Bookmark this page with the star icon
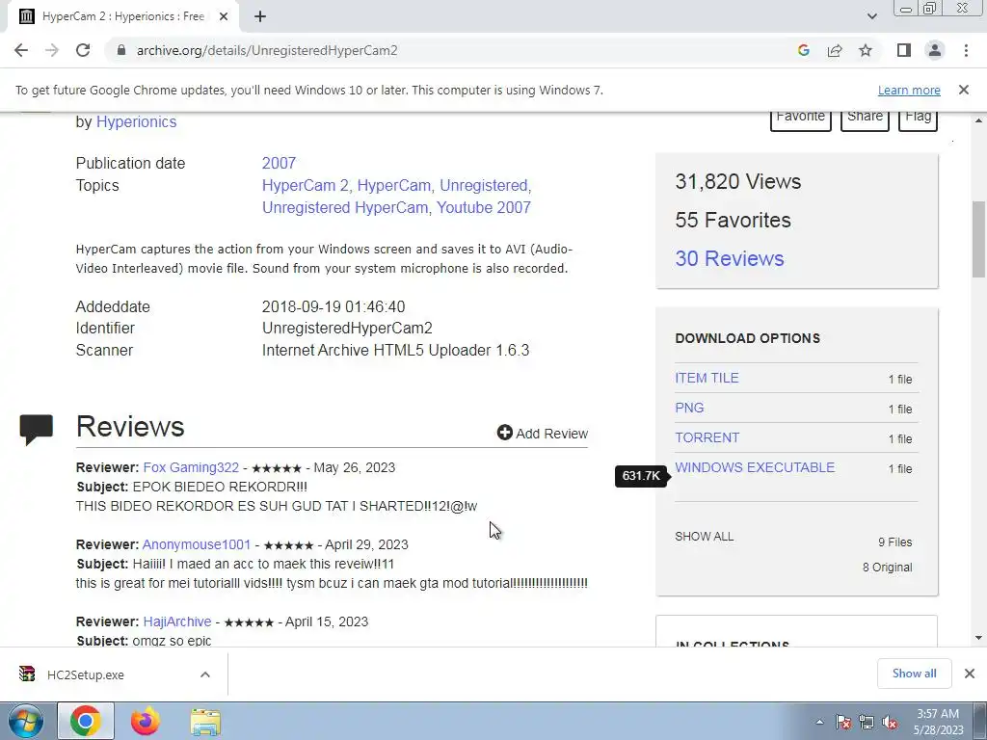 (866, 50)
